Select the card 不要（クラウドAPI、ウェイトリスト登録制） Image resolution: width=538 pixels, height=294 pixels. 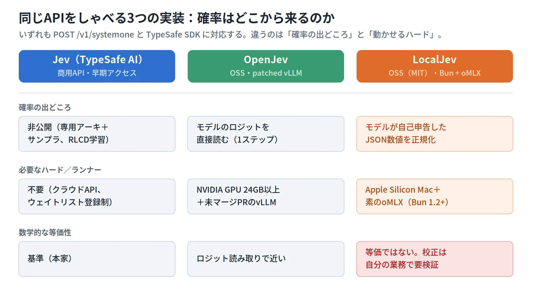[x=97, y=196]
